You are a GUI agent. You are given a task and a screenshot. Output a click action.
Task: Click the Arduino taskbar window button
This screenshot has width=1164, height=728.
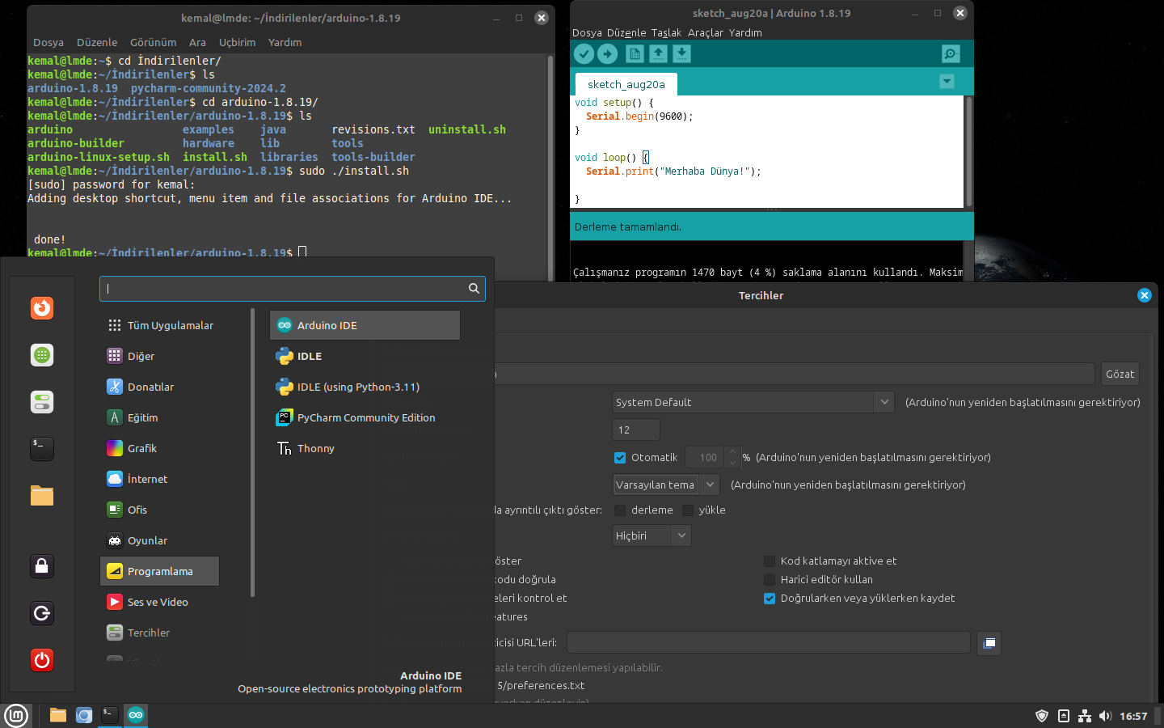tap(136, 715)
